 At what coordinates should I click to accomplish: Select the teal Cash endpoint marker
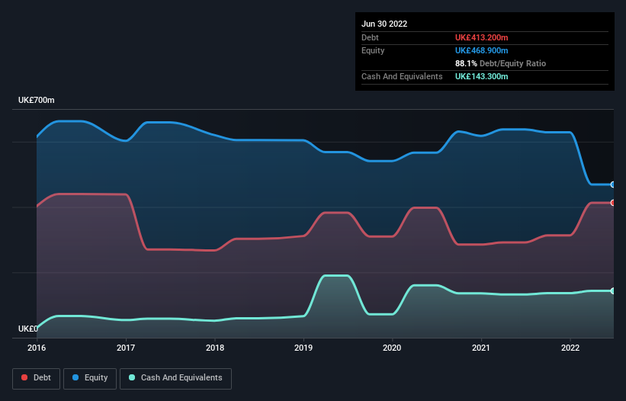click(x=612, y=291)
